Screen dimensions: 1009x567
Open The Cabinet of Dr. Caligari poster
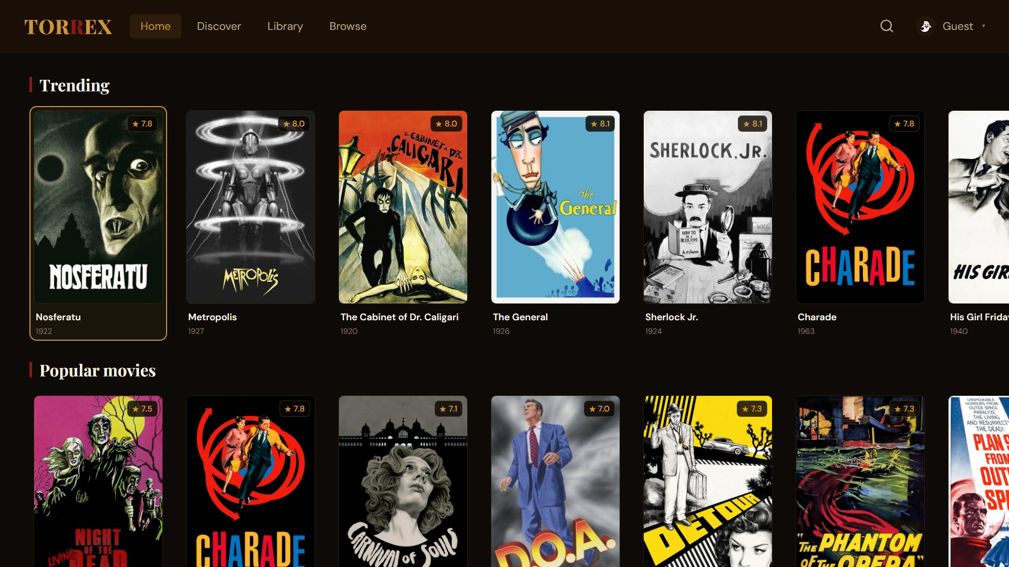coord(403,207)
